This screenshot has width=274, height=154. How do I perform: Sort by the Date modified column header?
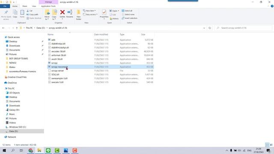(x=101, y=34)
